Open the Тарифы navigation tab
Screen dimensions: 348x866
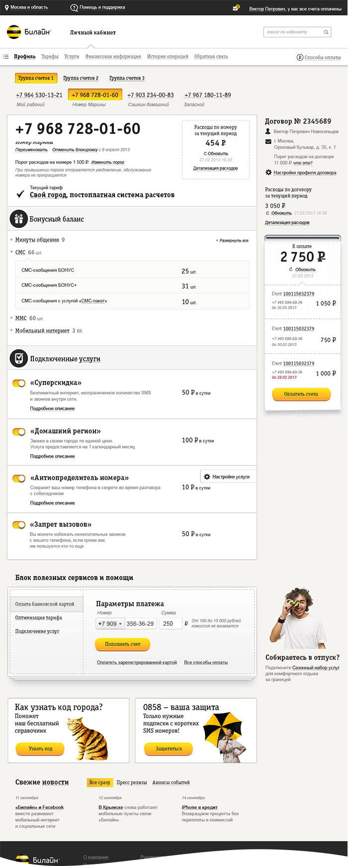pos(50,57)
